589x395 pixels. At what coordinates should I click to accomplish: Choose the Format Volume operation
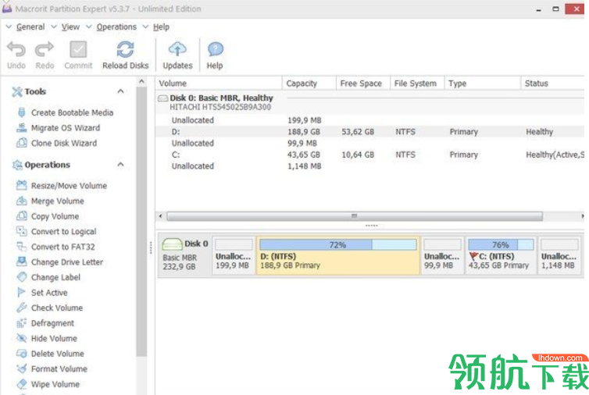52,368
